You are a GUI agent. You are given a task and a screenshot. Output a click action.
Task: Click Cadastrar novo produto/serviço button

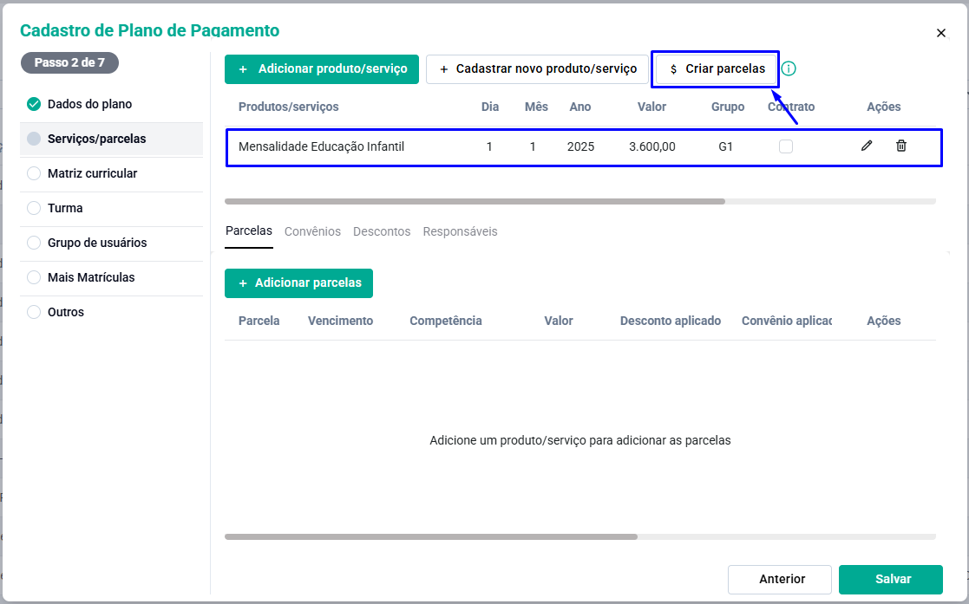[x=537, y=69]
